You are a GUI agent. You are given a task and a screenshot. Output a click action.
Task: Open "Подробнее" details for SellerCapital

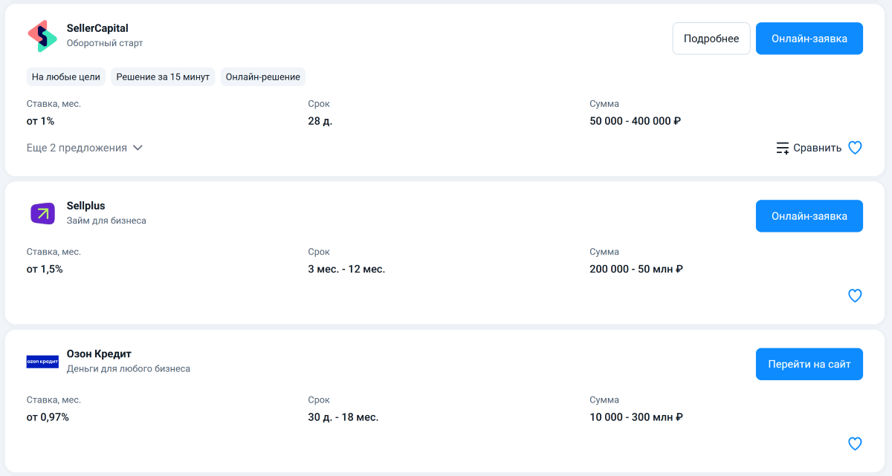click(x=711, y=39)
